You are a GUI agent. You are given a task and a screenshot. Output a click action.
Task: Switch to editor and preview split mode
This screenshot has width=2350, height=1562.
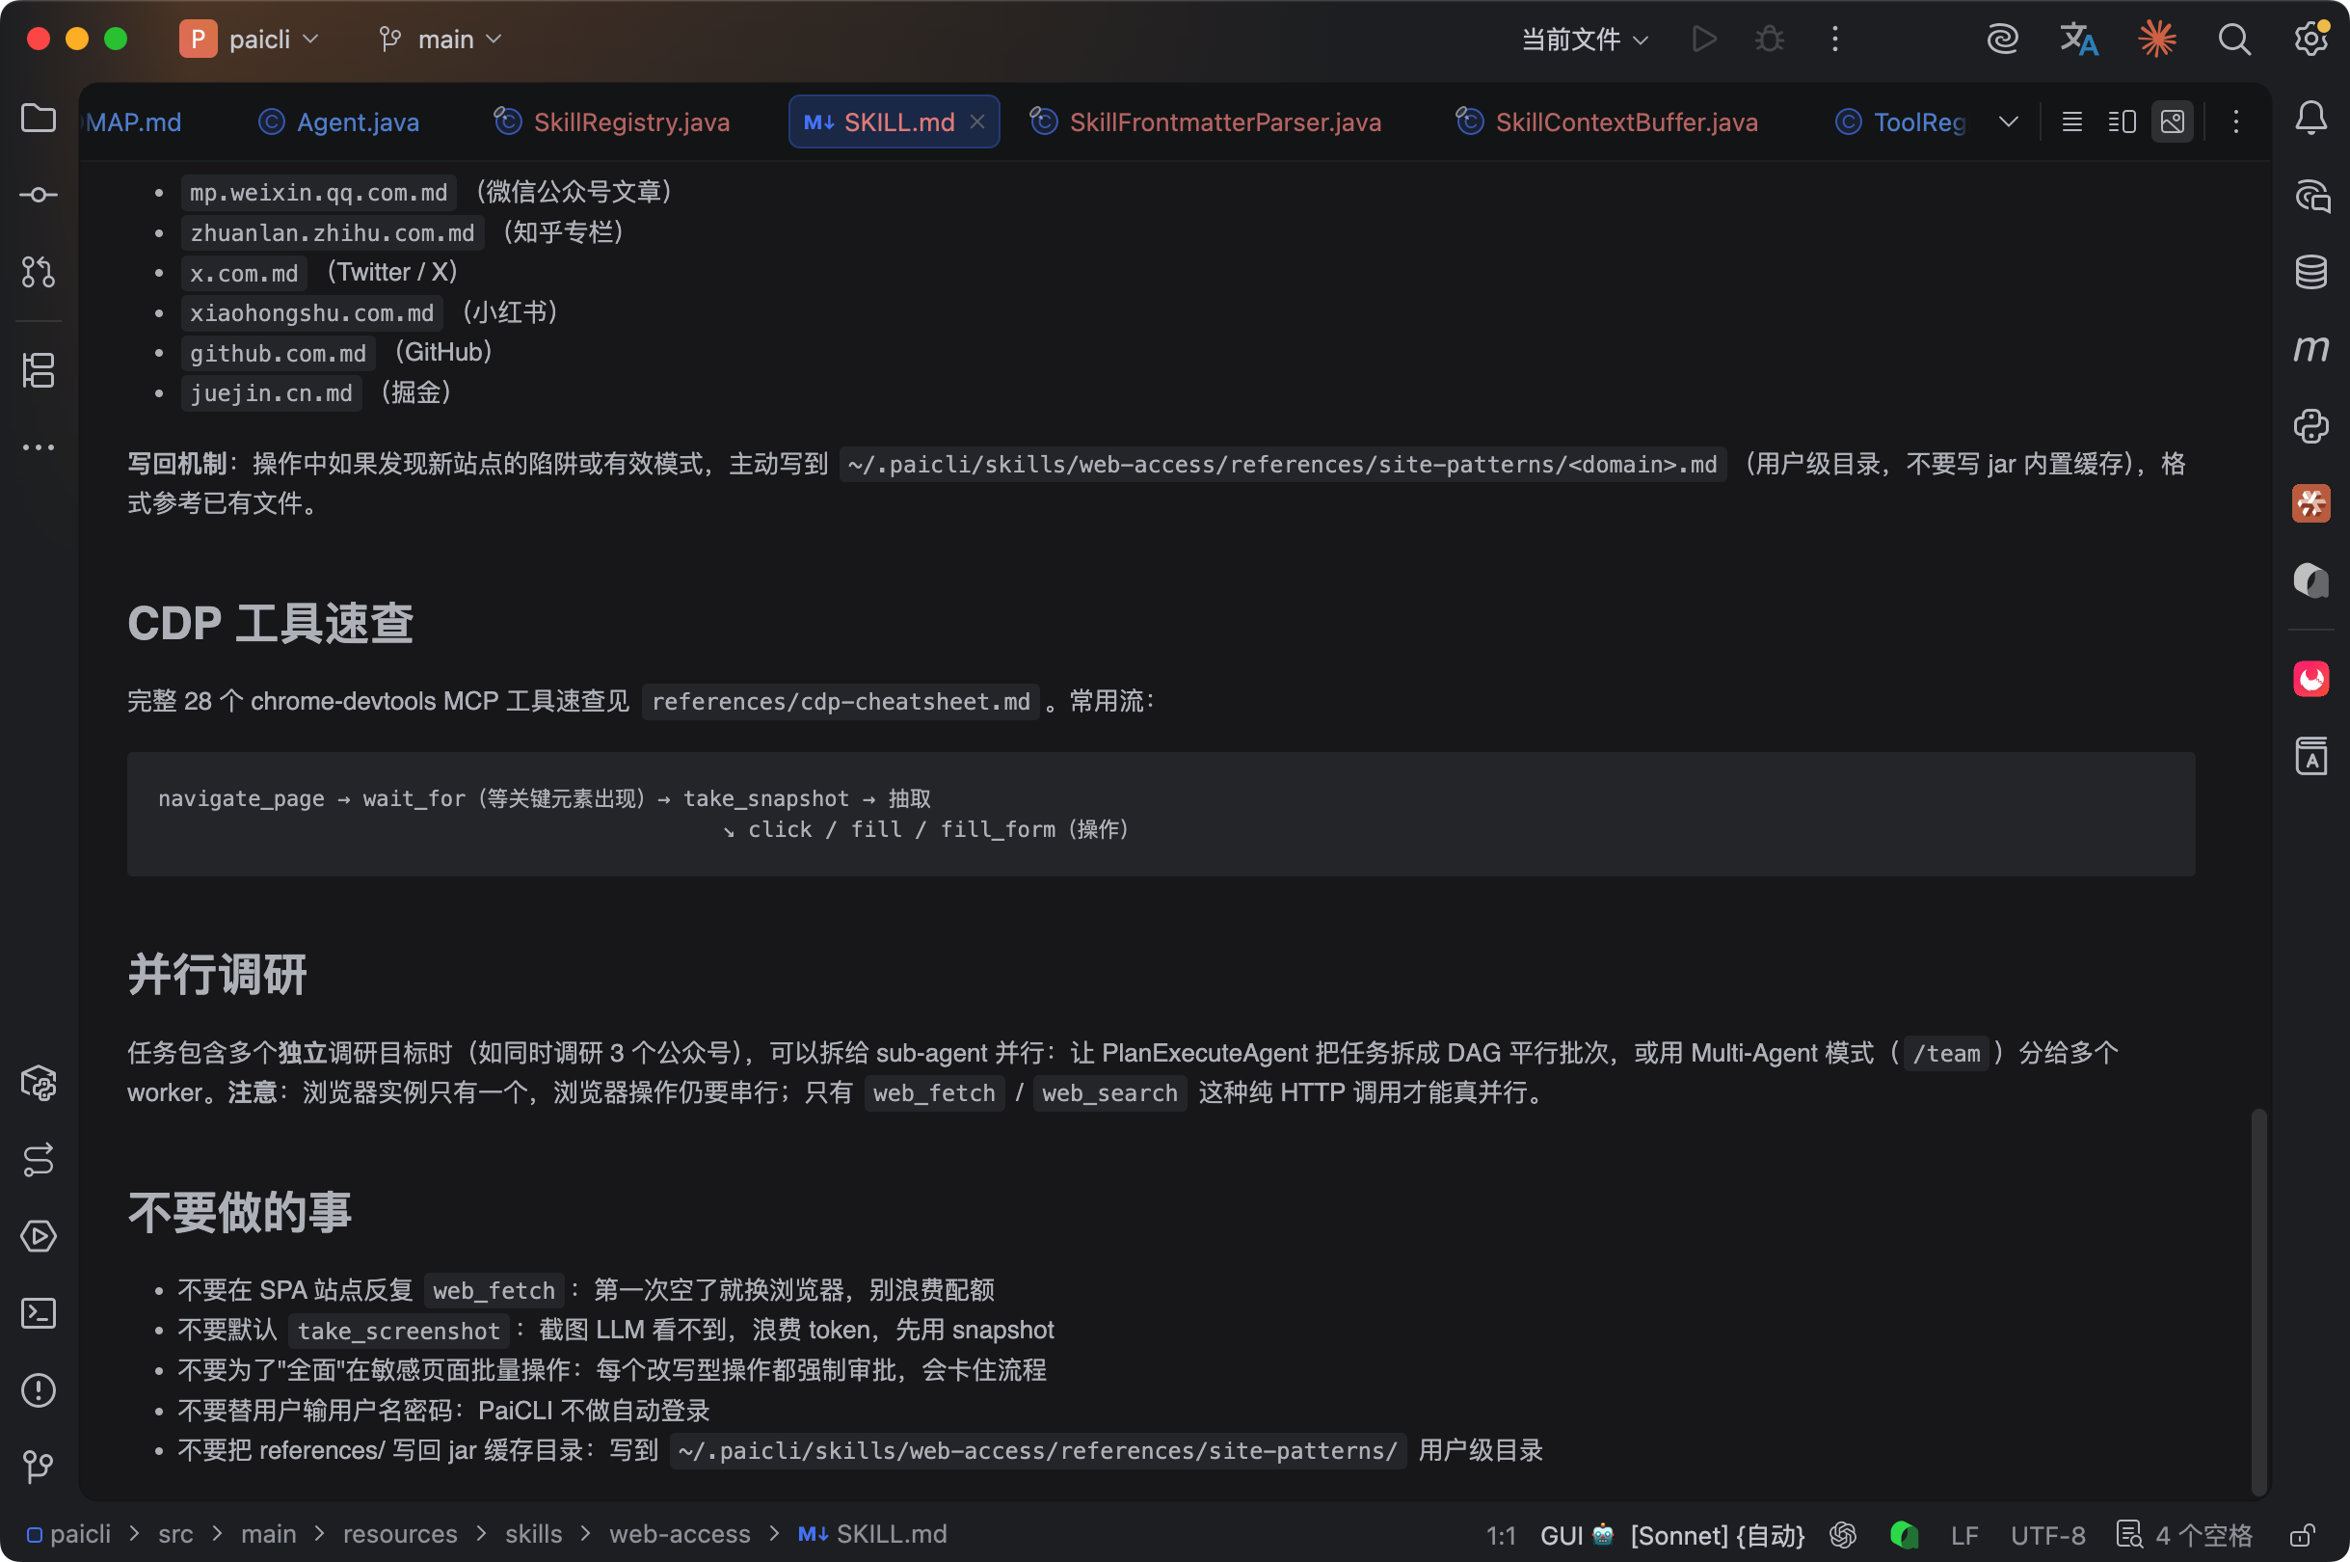pyautogui.click(x=2122, y=121)
